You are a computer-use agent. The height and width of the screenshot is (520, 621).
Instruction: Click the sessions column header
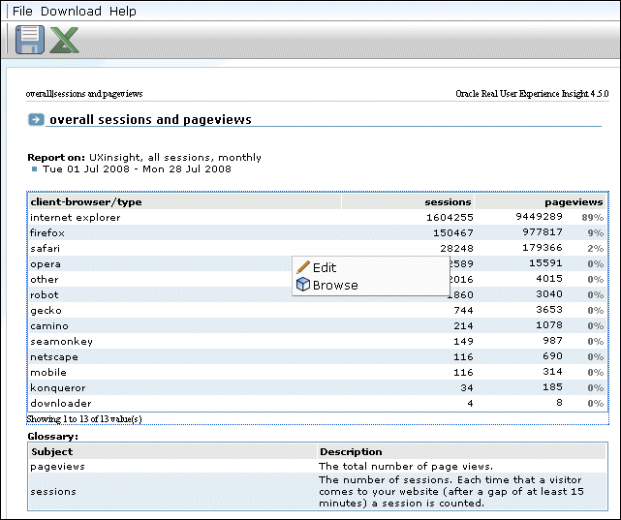[408, 201]
